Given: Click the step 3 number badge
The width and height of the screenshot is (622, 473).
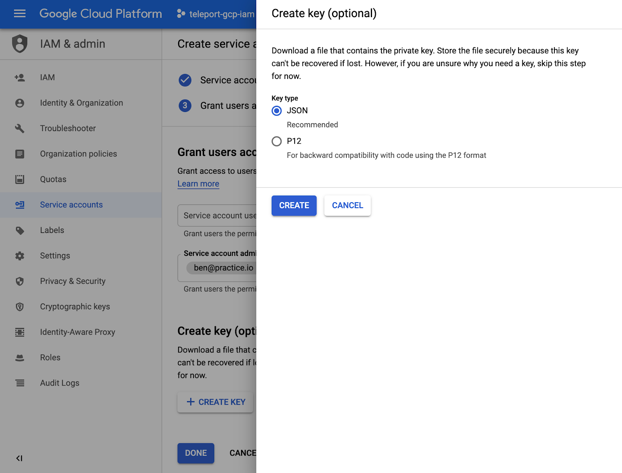Looking at the screenshot, I should (x=185, y=105).
